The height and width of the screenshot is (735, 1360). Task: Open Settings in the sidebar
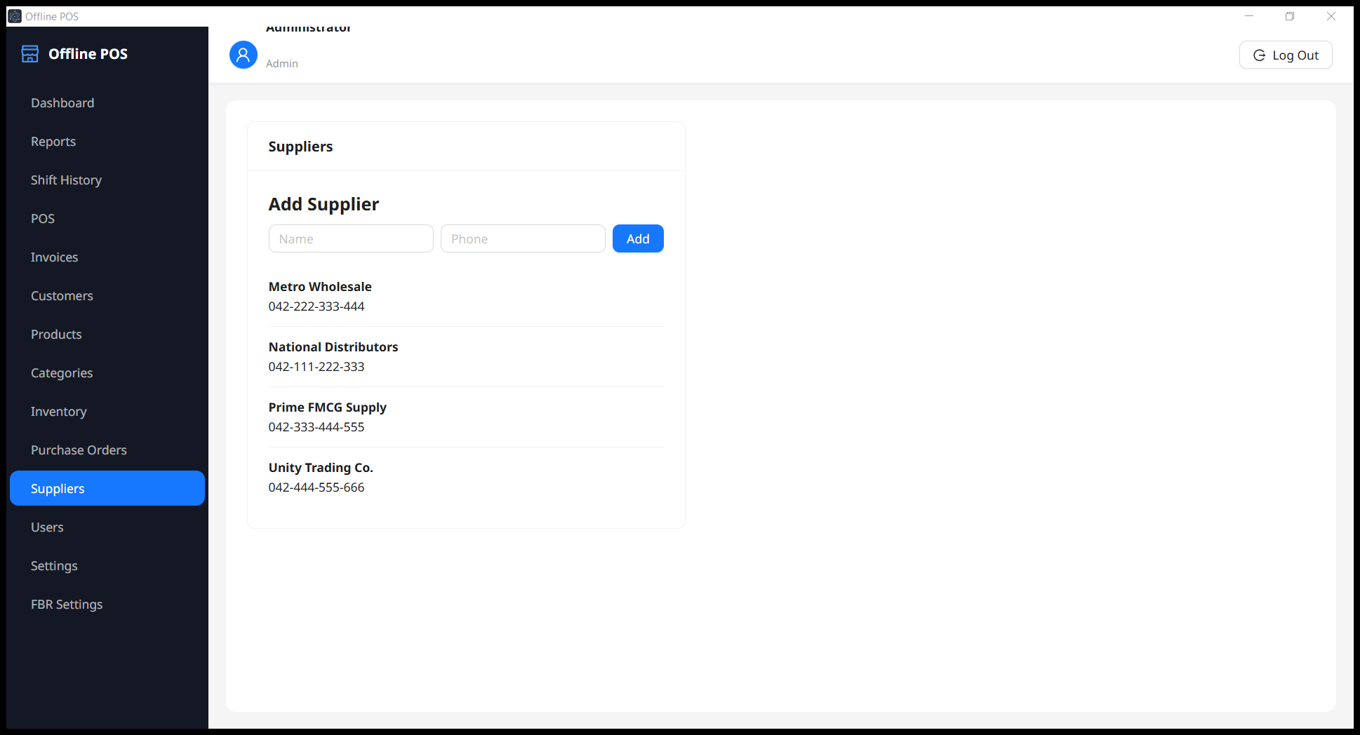[x=107, y=566]
